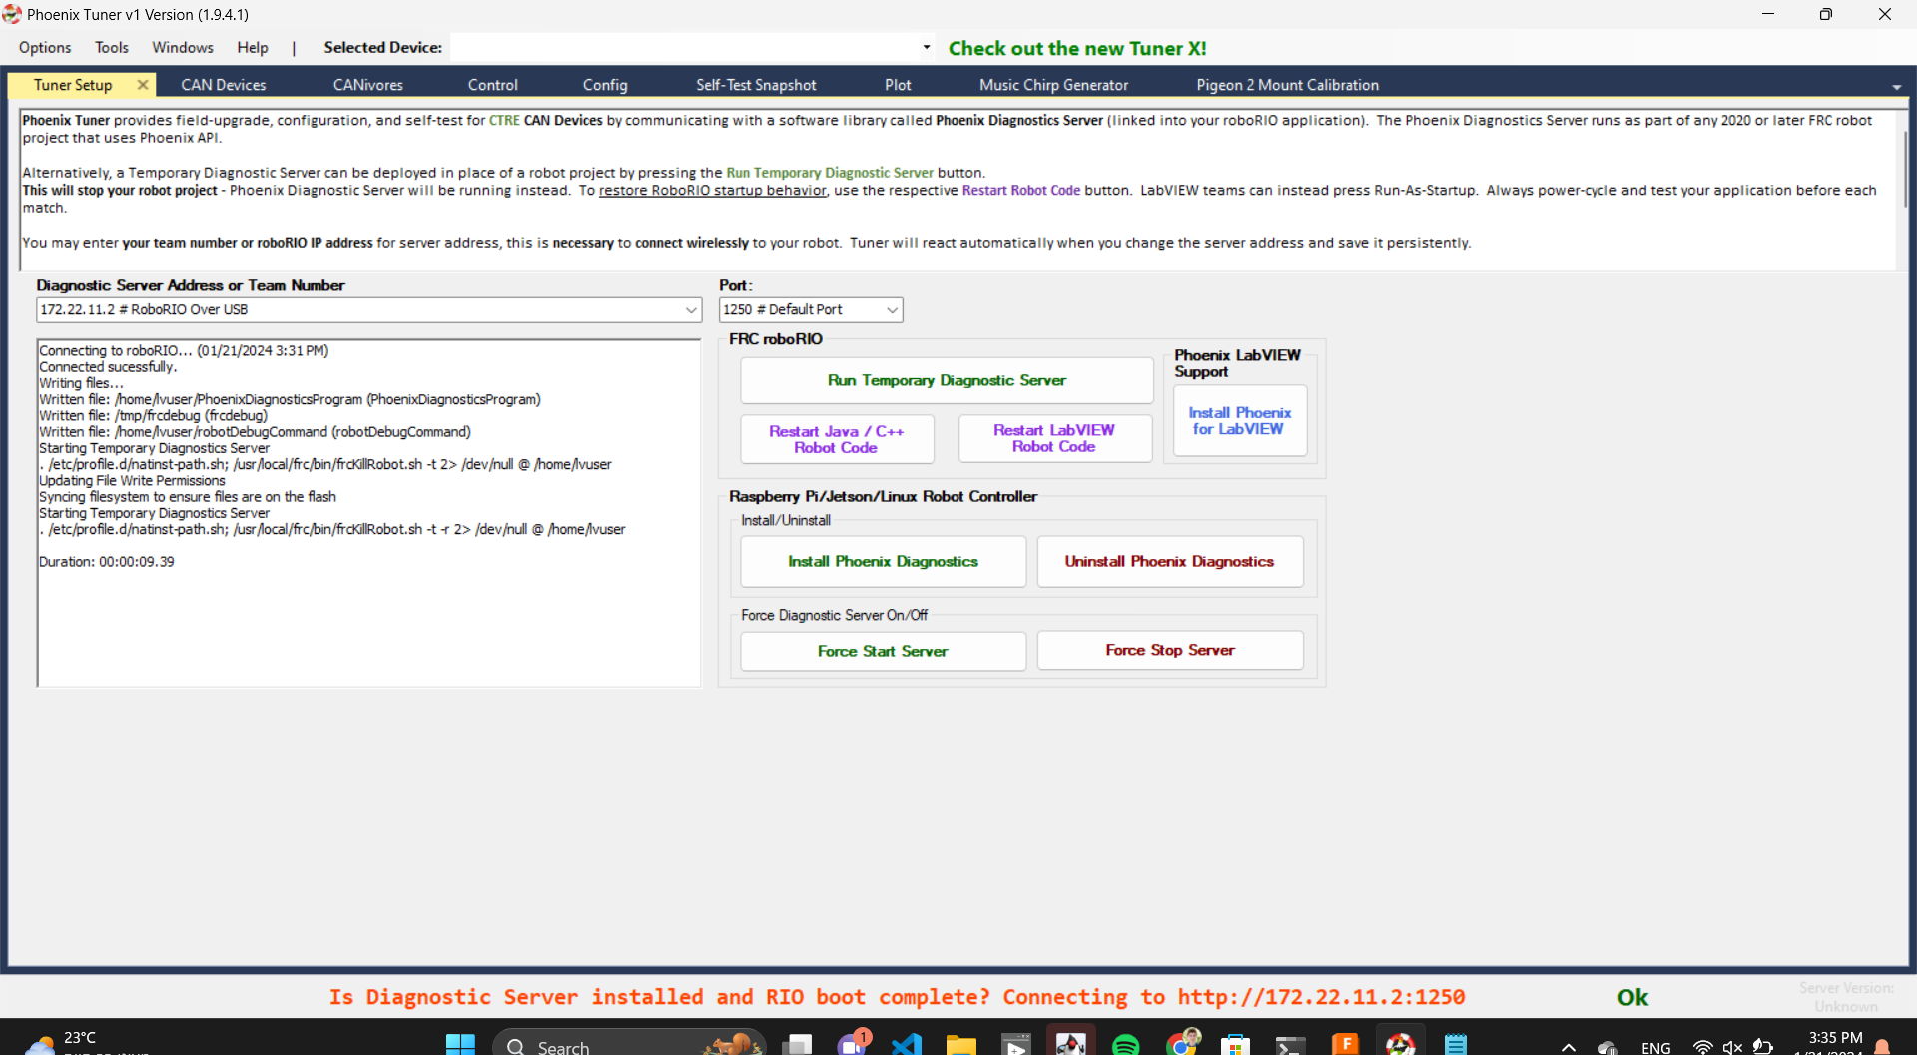Screen dimensions: 1917x1055
Task: Click the 'Connected sucessfully.' log line
Action: click(108, 367)
